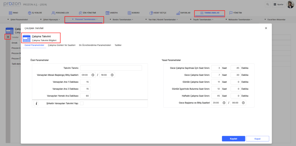Expand Bordro Tanımlamaları dropdown menu

pyautogui.click(x=122, y=20)
